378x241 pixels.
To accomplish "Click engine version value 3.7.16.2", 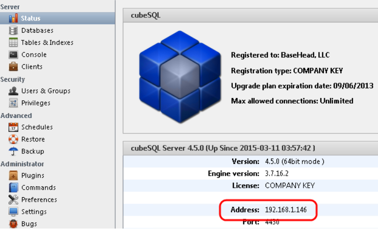I will pyautogui.click(x=277, y=173).
